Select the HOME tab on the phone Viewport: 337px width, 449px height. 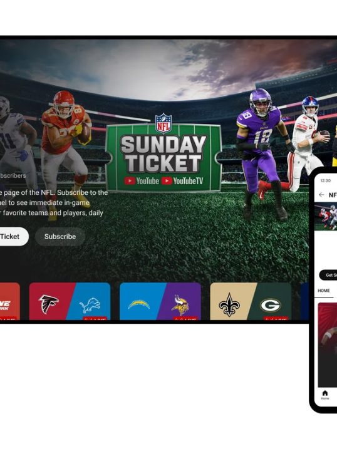click(324, 291)
